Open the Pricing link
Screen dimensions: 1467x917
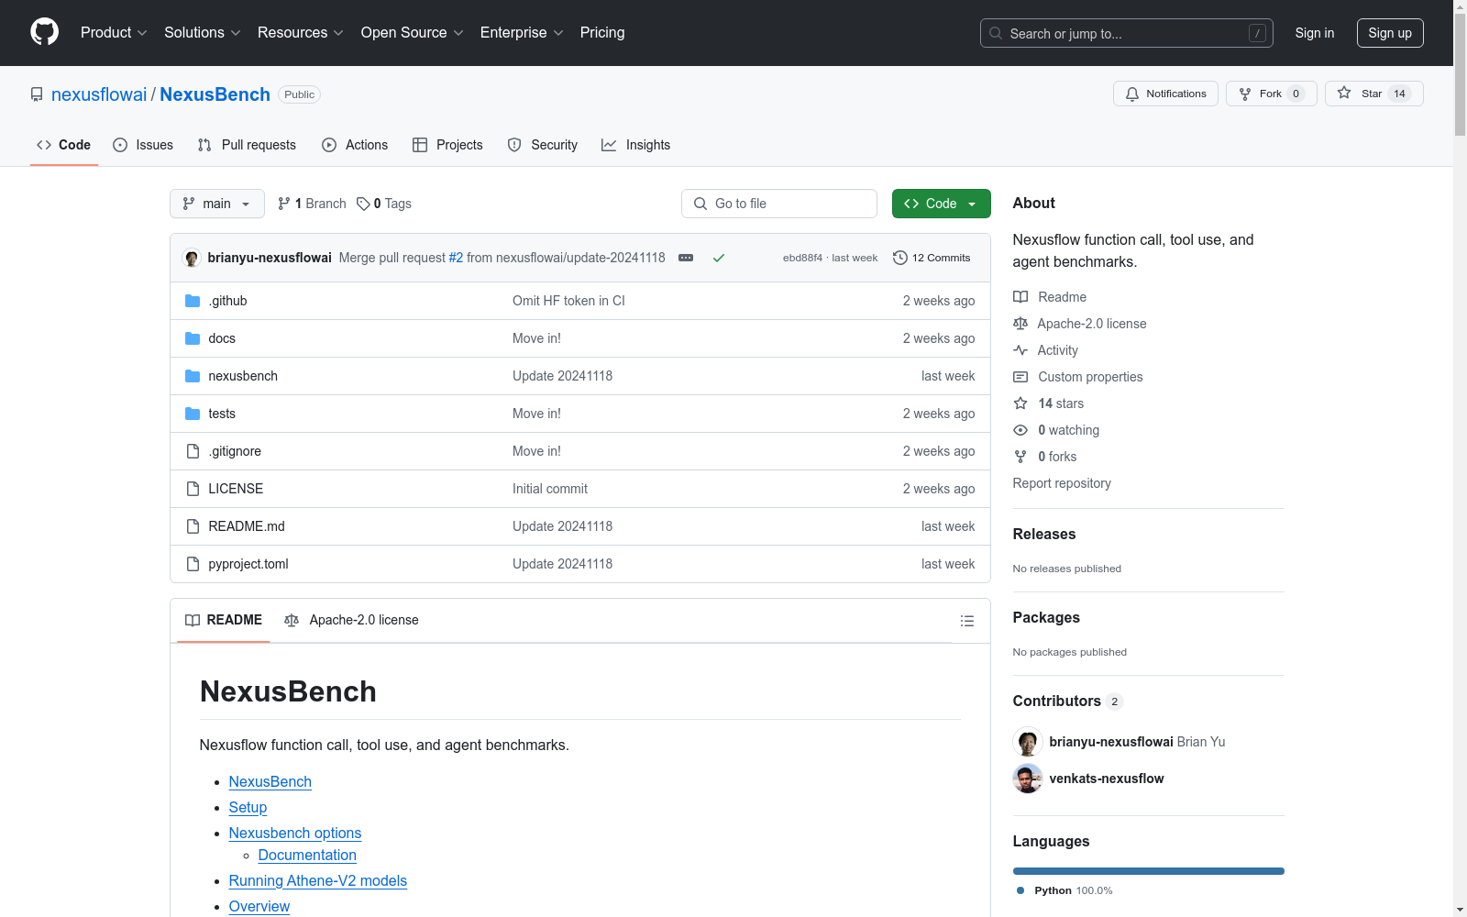(x=602, y=33)
